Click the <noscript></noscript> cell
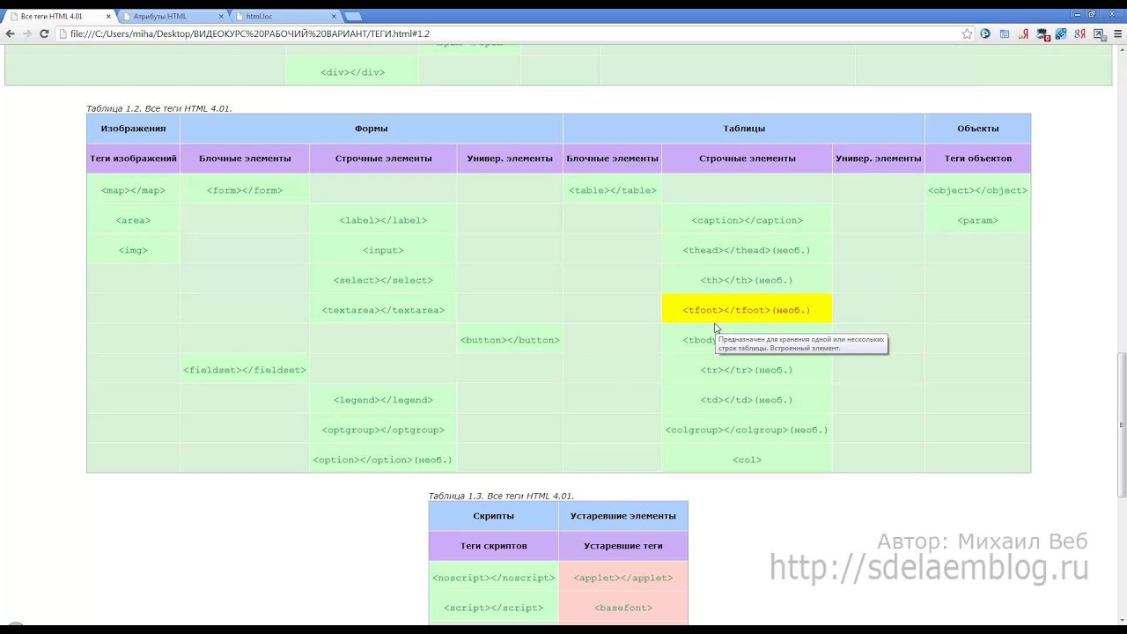The width and height of the screenshot is (1127, 634). pyautogui.click(x=493, y=578)
